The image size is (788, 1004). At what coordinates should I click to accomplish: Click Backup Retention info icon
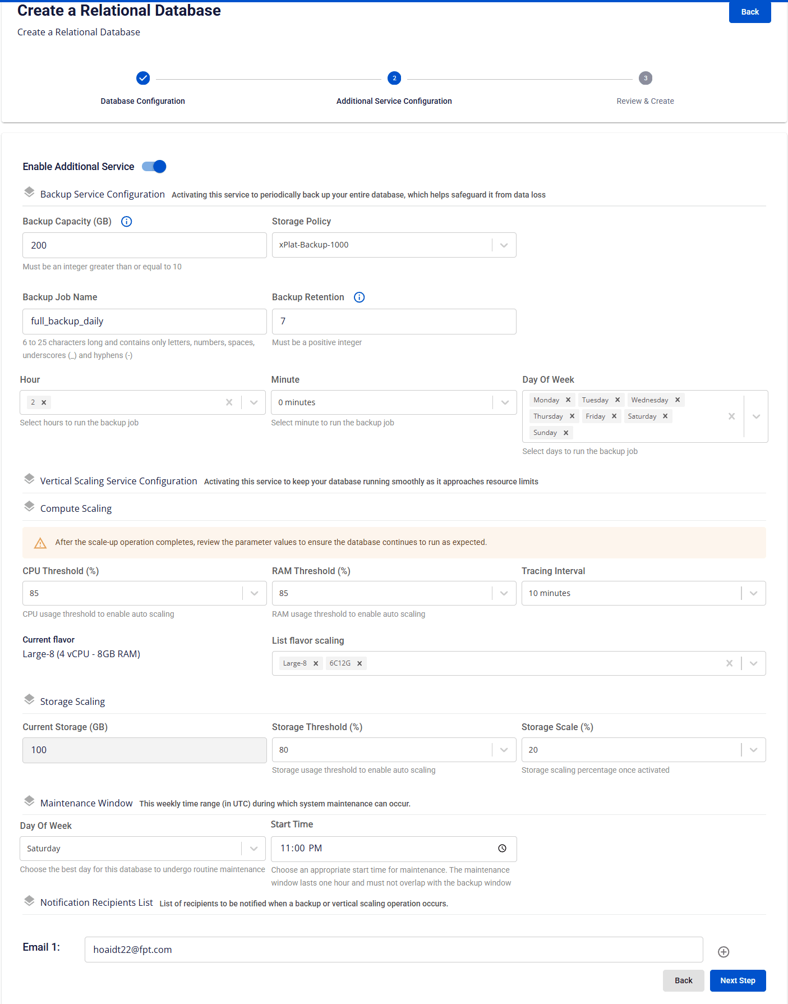point(360,297)
